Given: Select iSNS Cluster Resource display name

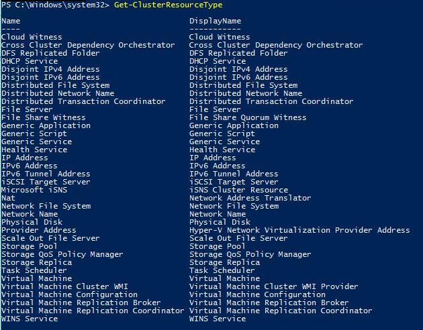Looking at the screenshot, I should click(239, 190).
